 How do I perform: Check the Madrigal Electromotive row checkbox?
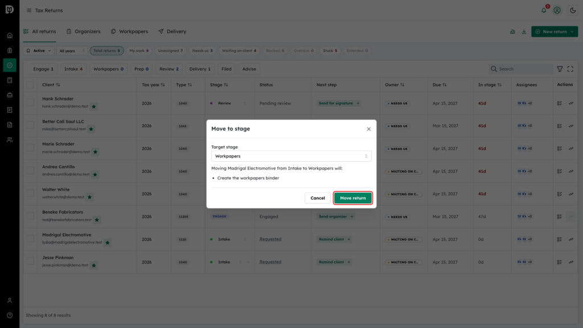(30, 239)
